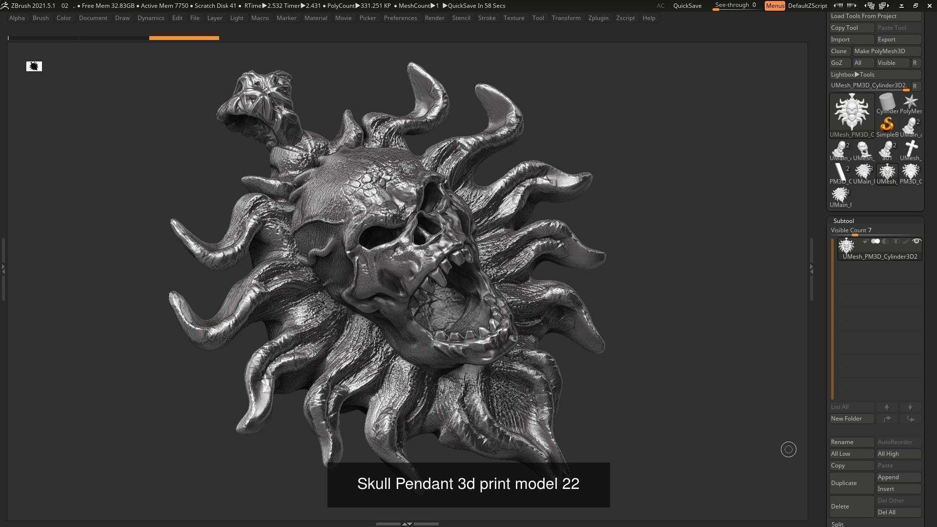Image resolution: width=937 pixels, height=527 pixels.
Task: Click the Append button
Action: pos(898,477)
